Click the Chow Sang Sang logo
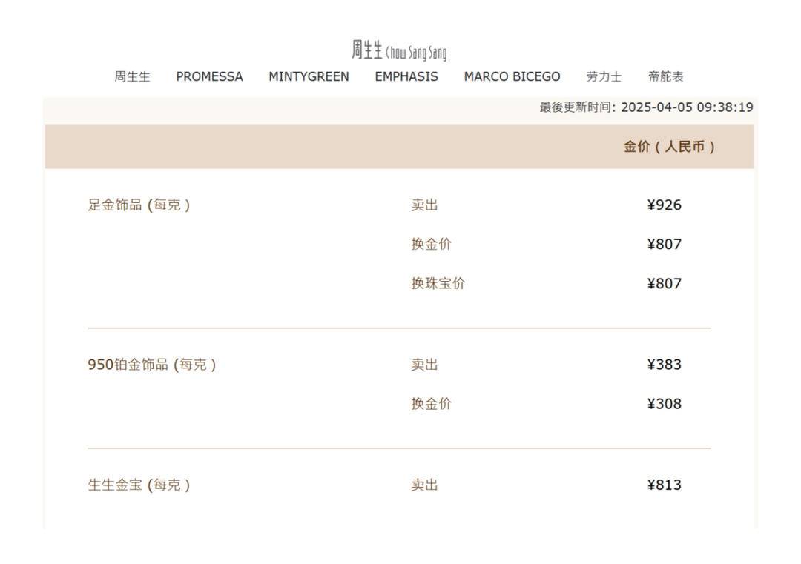 tap(399, 51)
